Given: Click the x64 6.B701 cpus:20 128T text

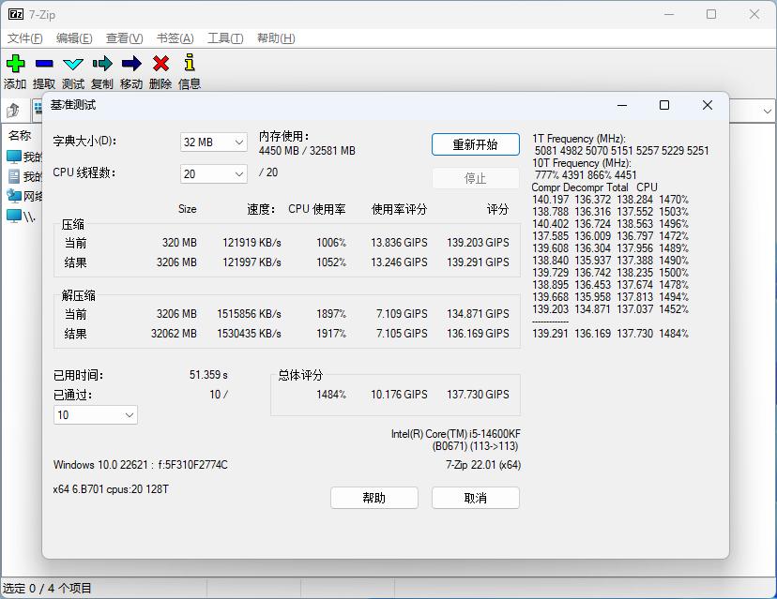Looking at the screenshot, I should click(x=111, y=489).
